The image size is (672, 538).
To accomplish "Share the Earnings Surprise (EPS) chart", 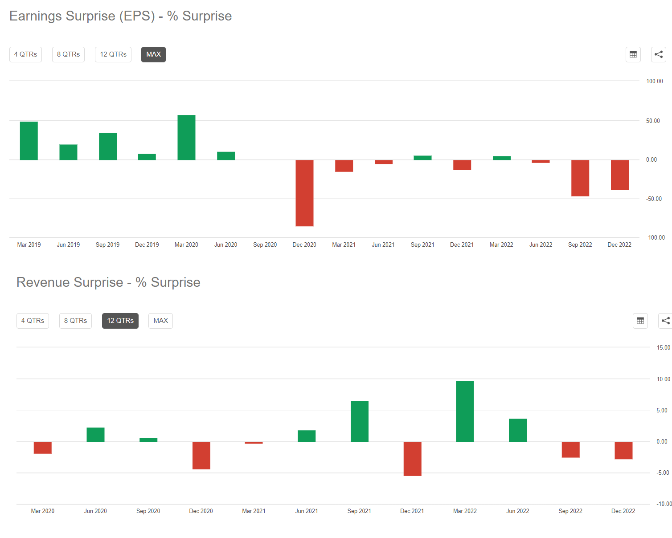I will tap(658, 54).
